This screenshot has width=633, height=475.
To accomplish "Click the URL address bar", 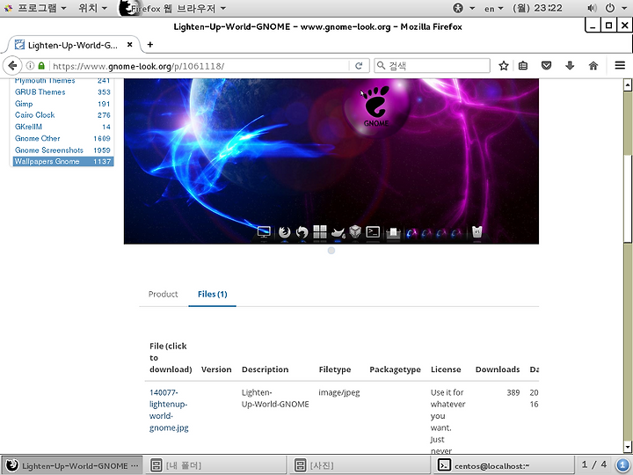I will [200, 66].
